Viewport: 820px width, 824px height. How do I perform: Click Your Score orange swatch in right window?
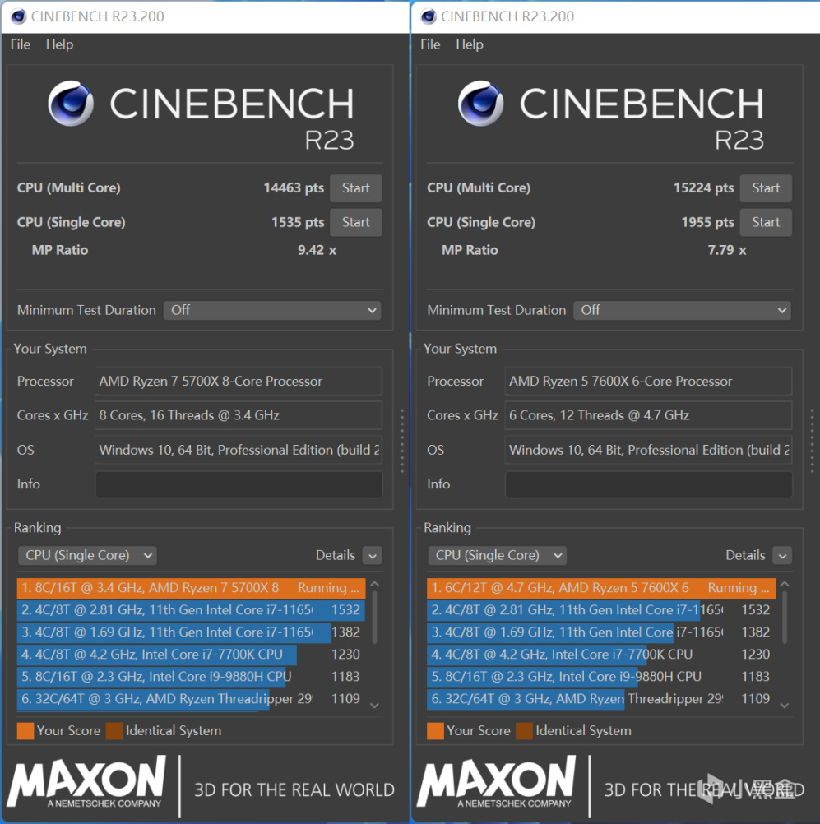(x=436, y=731)
